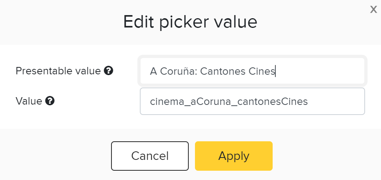
Task: Click empty space right of Cines text
Action: pyautogui.click(x=320, y=71)
